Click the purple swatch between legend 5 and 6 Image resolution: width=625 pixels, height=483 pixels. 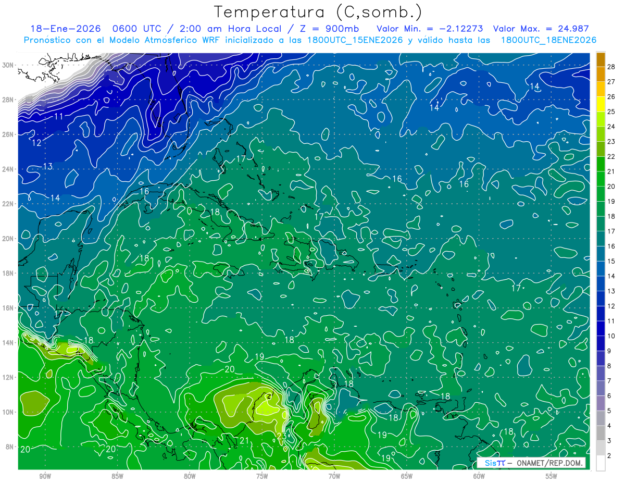click(601, 403)
